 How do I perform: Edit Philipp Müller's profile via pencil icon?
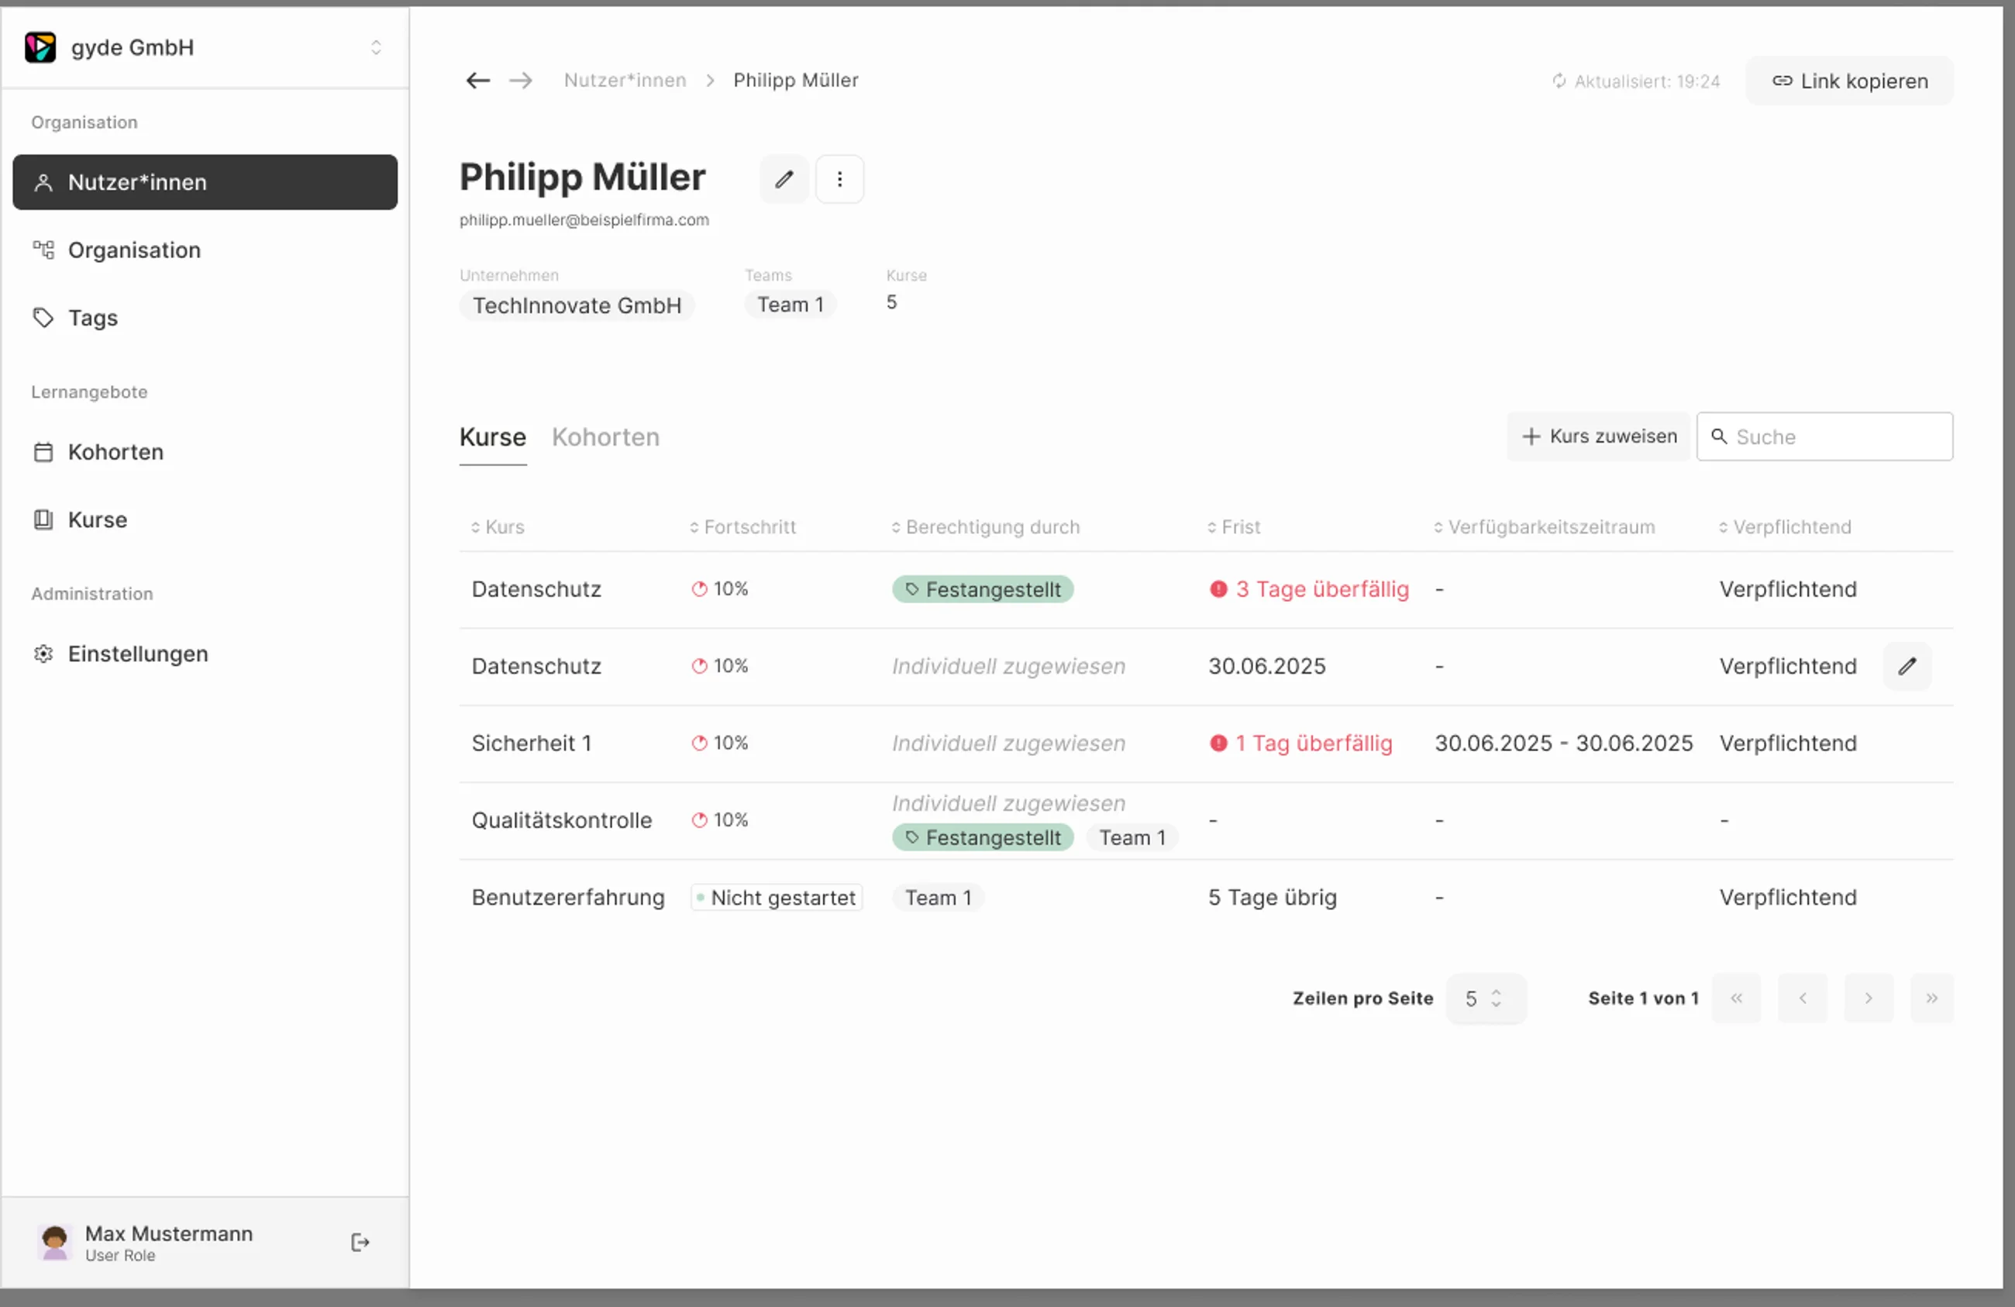tap(784, 179)
